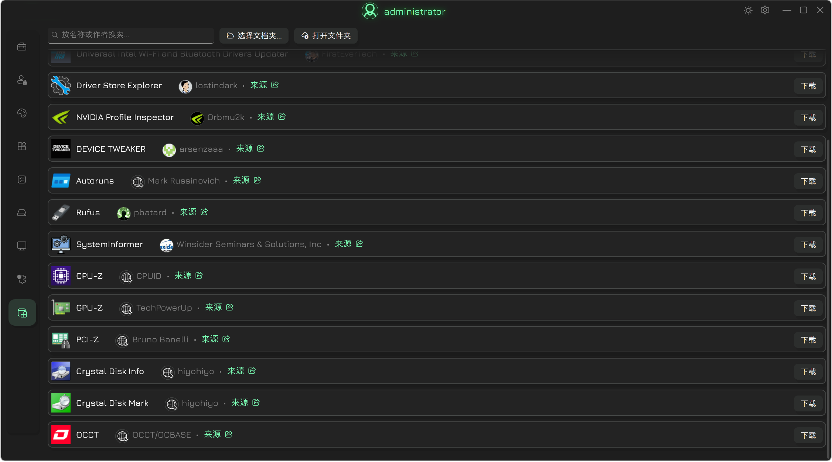
Task: Click the Winsider Seminars author avatar
Action: coord(167,245)
